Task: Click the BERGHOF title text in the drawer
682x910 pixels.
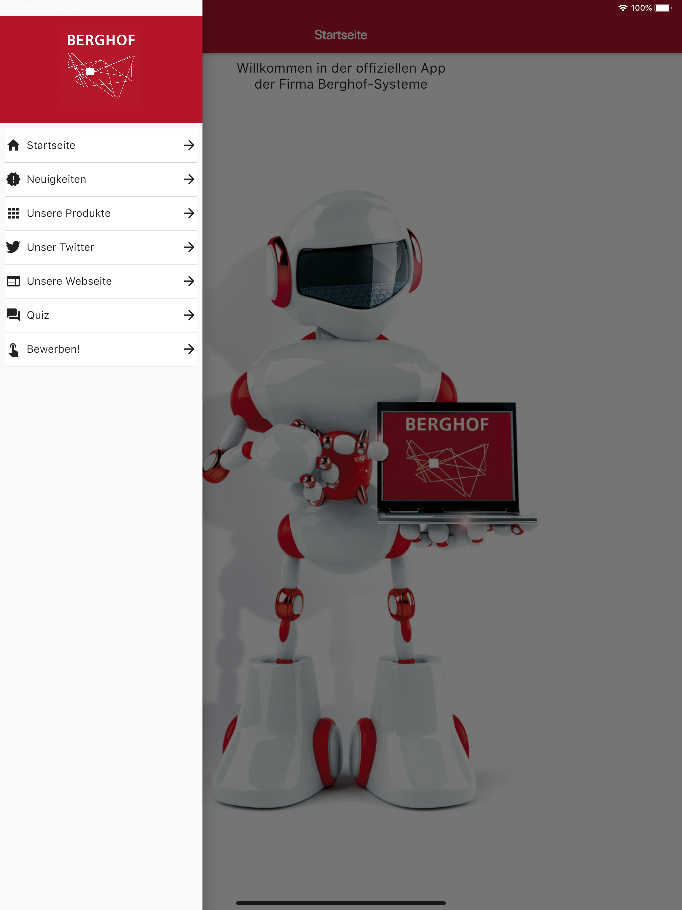Action: (x=101, y=40)
